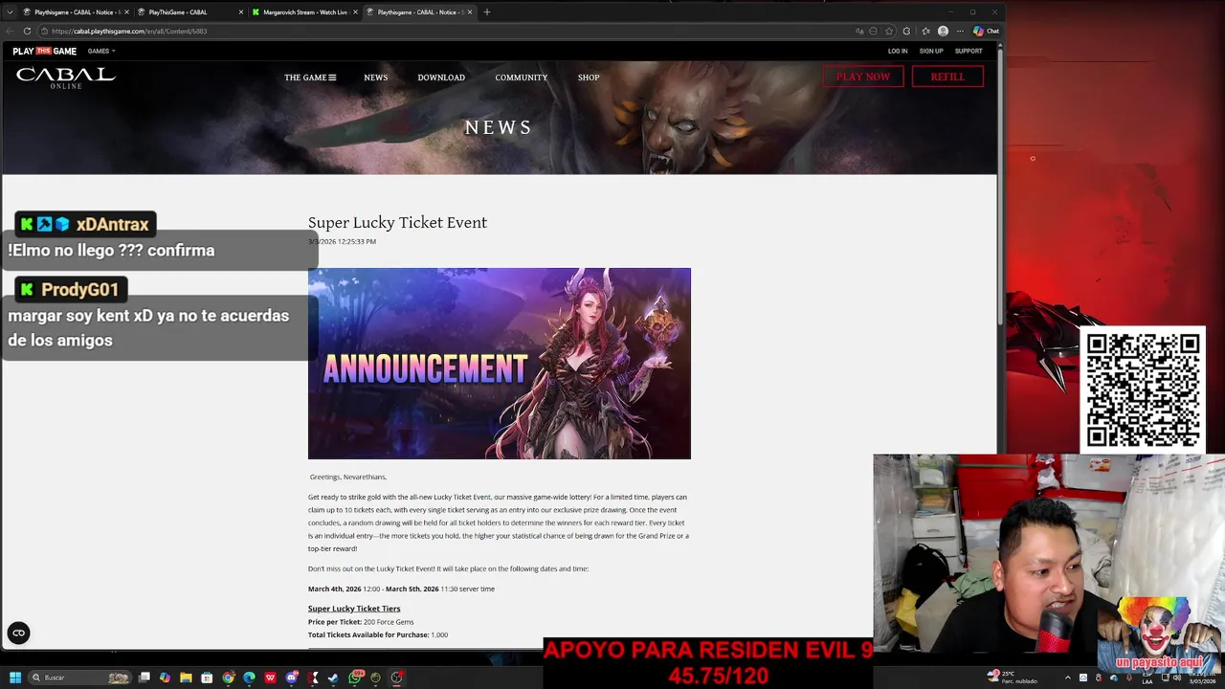
Task: Open Microsoft Store taskbar icon
Action: point(207,678)
